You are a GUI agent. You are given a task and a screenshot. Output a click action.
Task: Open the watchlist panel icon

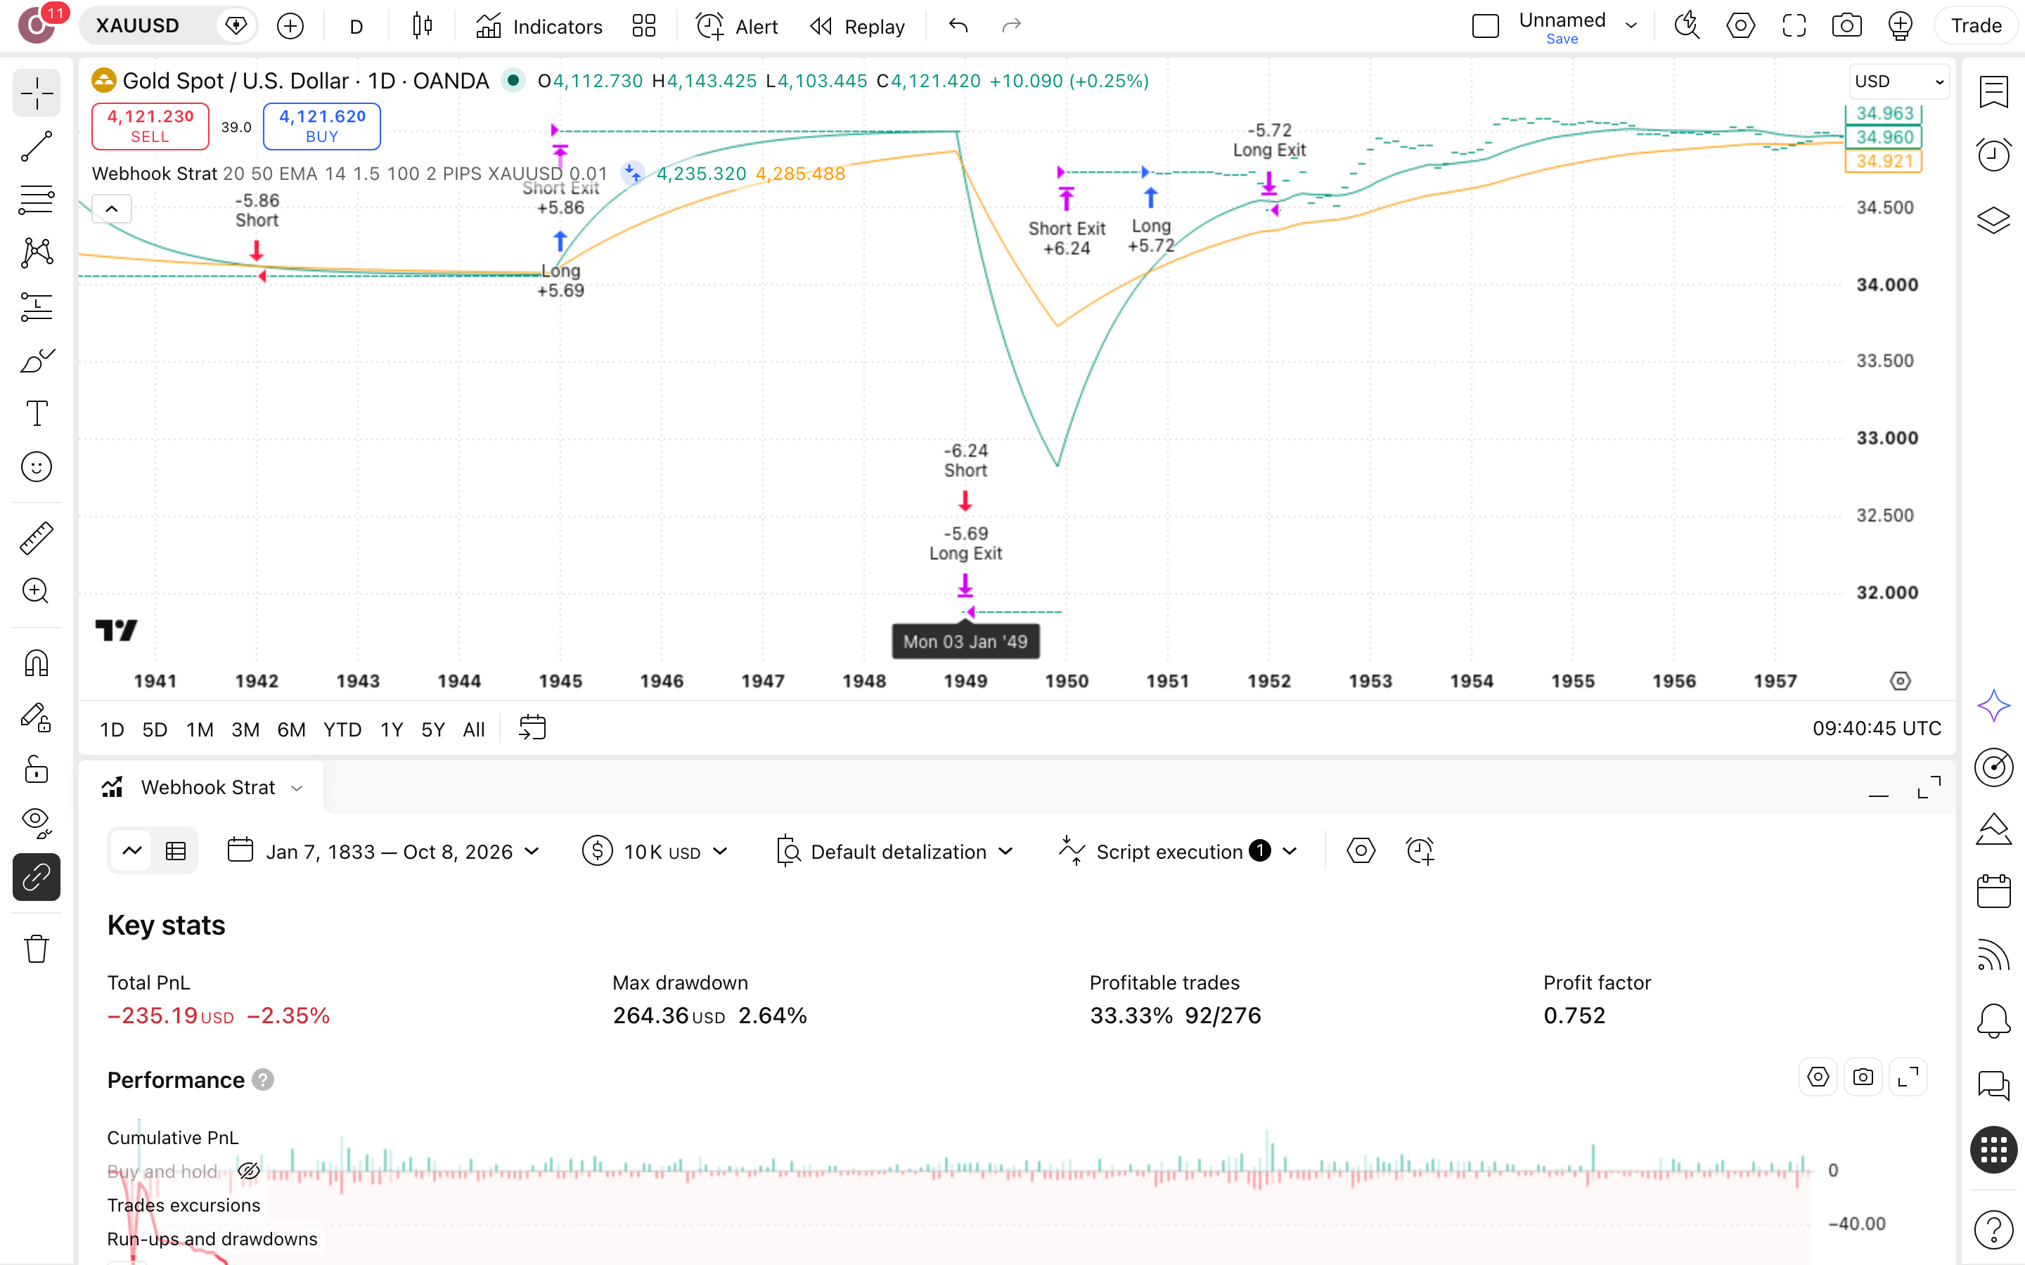[1993, 92]
